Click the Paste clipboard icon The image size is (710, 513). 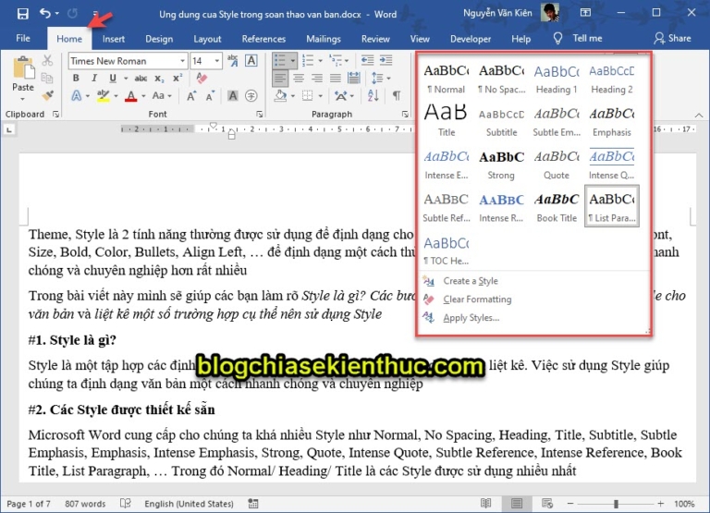(23, 68)
